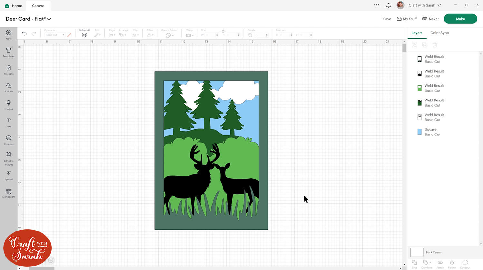The width and height of the screenshot is (483, 270).
Task: Open the Shapes tool in sidebar
Action: 9,87
